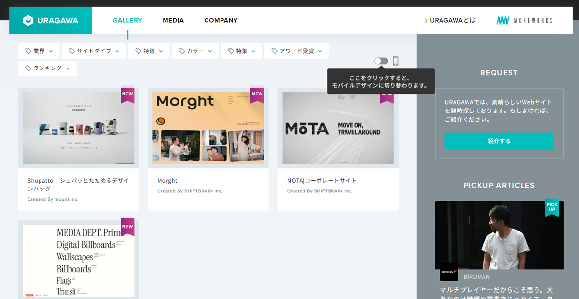Image resolution: width=579 pixels, height=299 pixels.
Task: Open the アワード受賞 filter dropdown
Action: coord(296,51)
